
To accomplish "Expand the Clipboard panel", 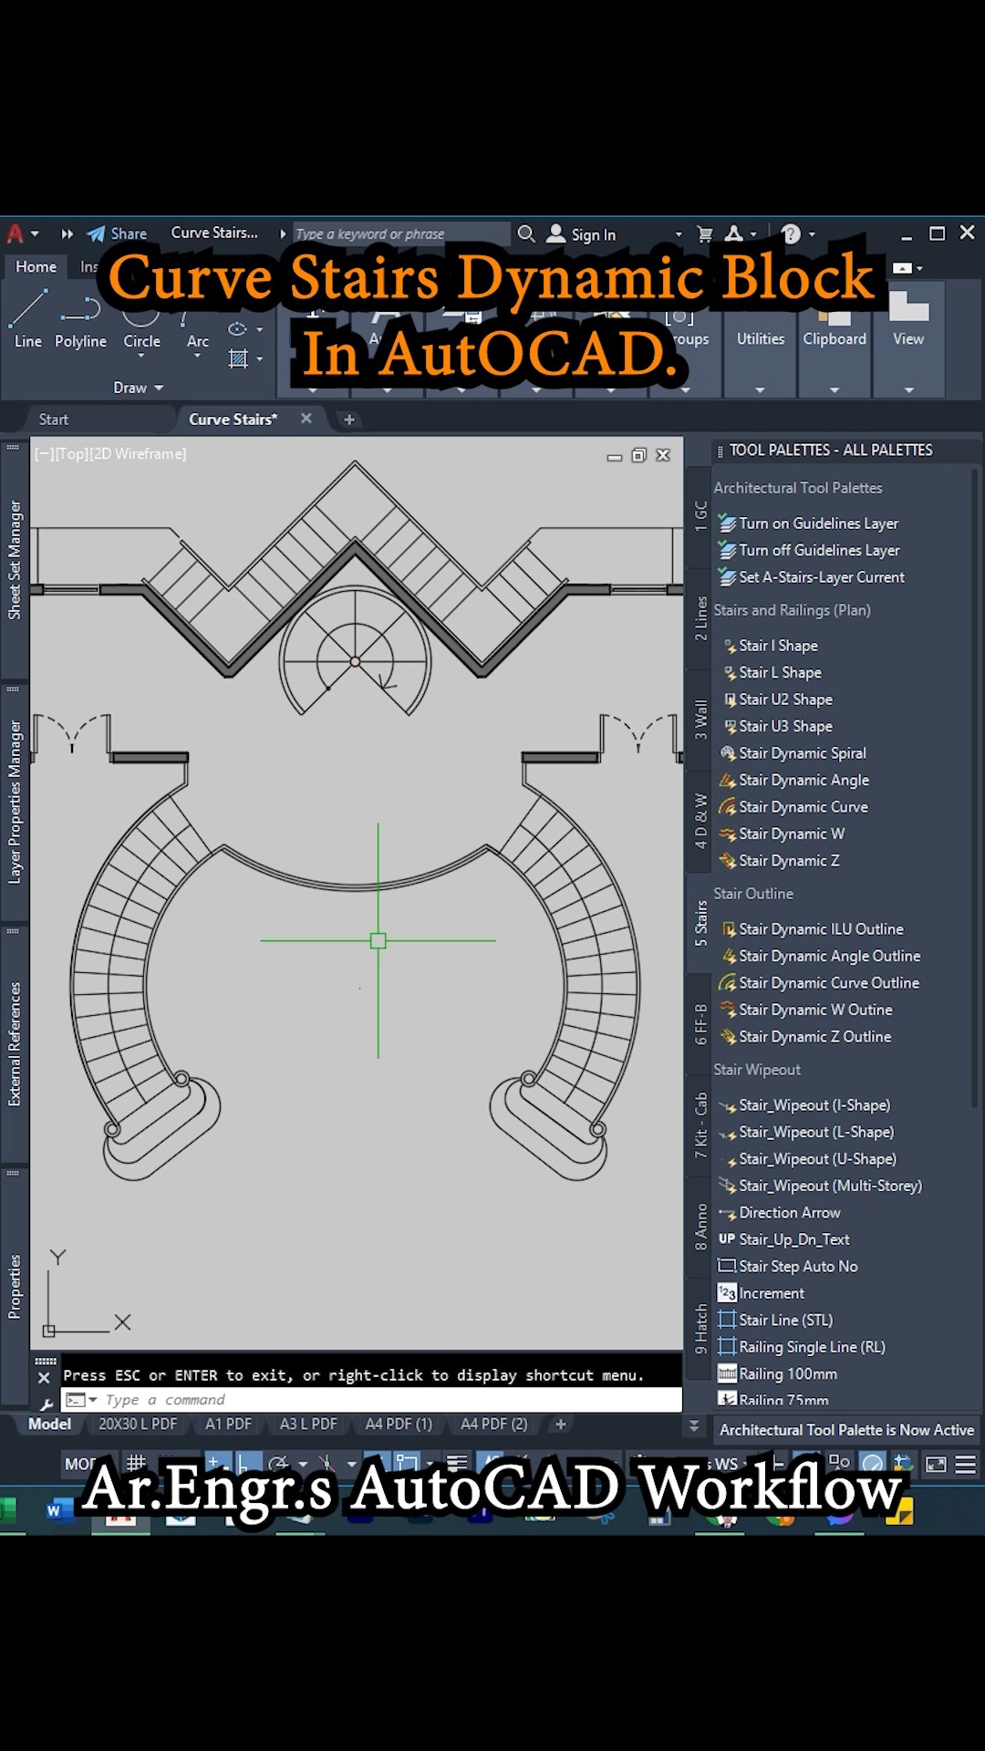I will [835, 389].
